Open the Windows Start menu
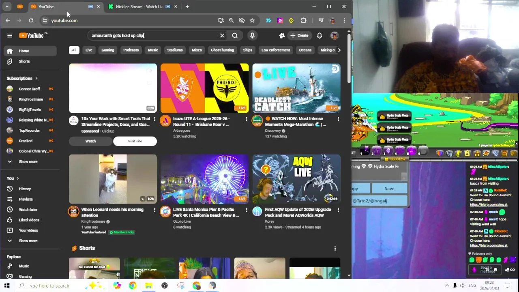Viewport: 519px width, 292px height. pyautogui.click(x=7, y=286)
